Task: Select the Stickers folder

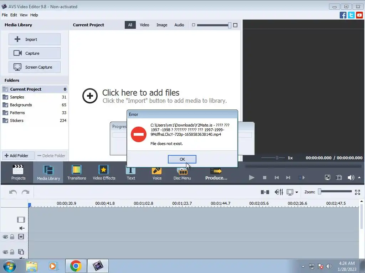Action: tap(35, 121)
